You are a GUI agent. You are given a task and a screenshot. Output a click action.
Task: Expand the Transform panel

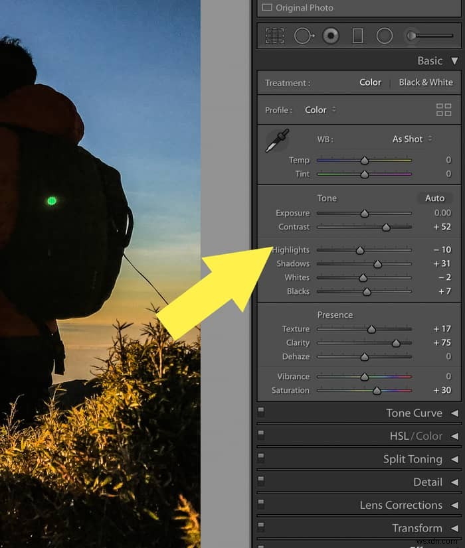454,528
